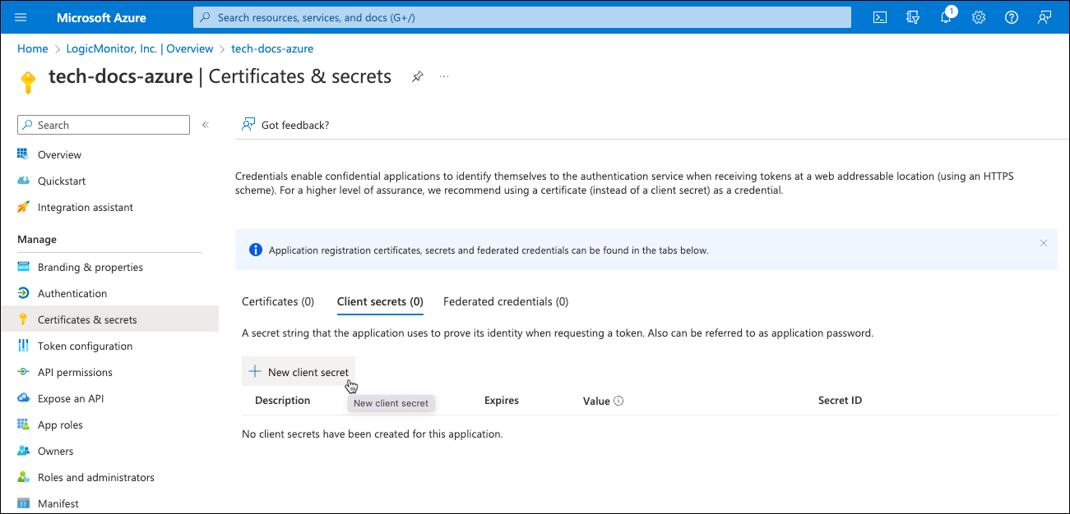
Task: Open the ellipsis menu beside the page title
Action: click(445, 76)
